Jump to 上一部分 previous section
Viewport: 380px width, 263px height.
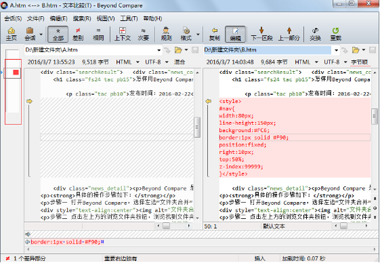(289, 34)
